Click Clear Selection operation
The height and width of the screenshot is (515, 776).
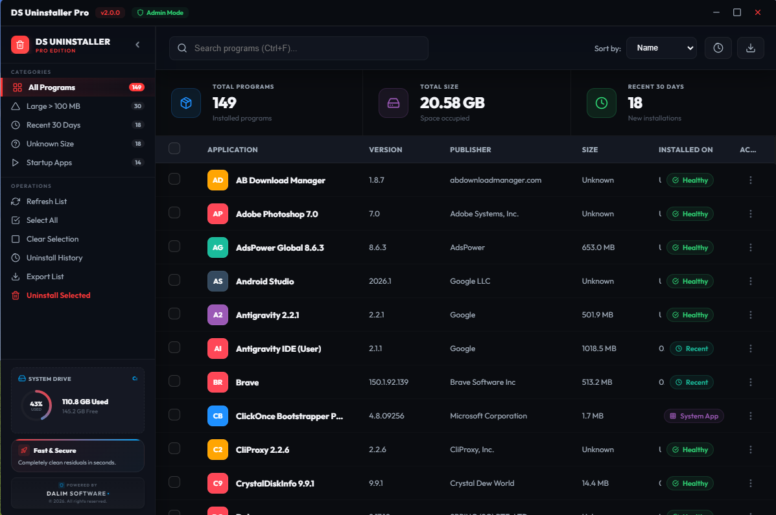tap(78, 239)
